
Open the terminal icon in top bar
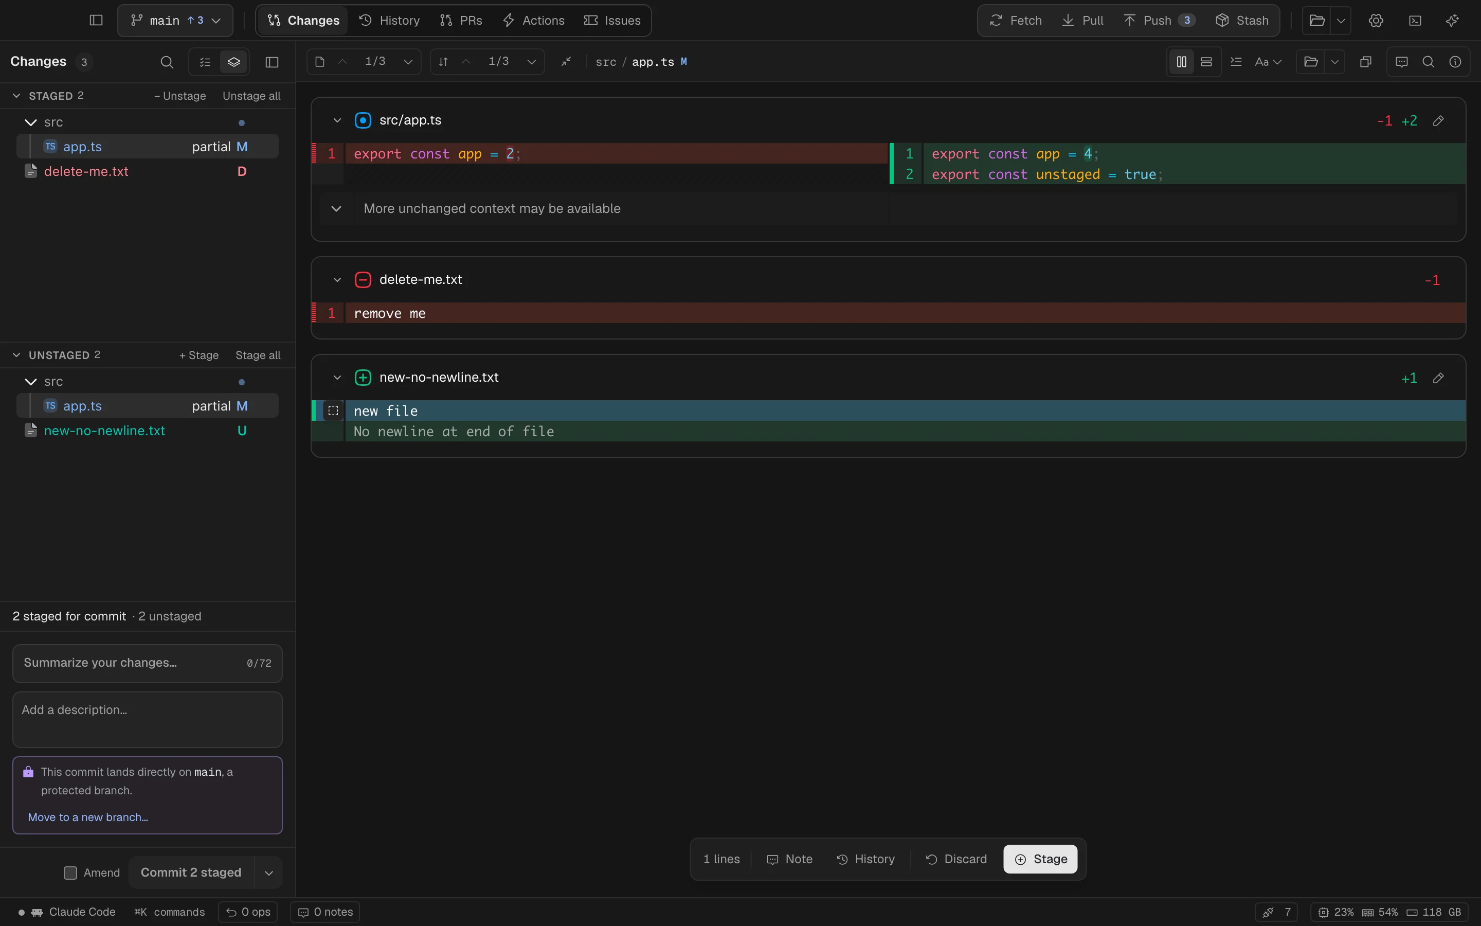click(1415, 20)
